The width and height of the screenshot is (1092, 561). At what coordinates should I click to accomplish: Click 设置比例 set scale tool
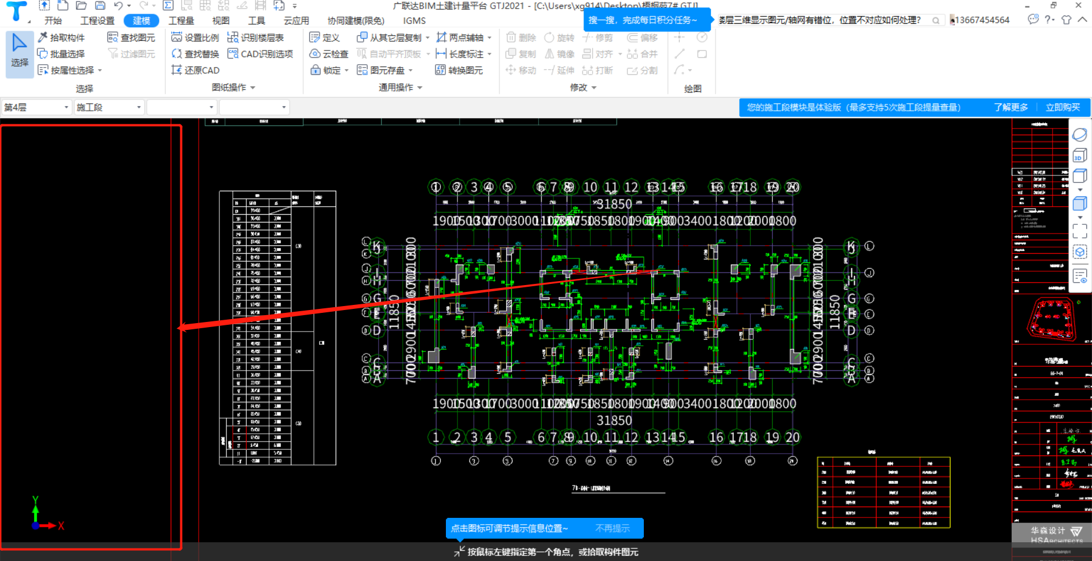click(195, 37)
